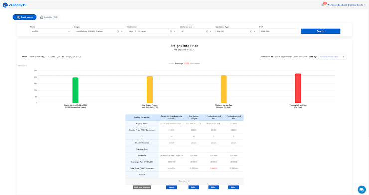Viewport: 369px width, 195px height.
Task: Click the yellow One Ocean Freight bar
Action: tap(150, 90)
